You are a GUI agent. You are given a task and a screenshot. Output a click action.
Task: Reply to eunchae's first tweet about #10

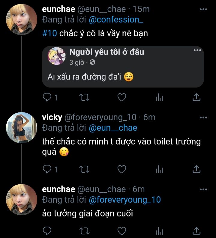click(47, 97)
